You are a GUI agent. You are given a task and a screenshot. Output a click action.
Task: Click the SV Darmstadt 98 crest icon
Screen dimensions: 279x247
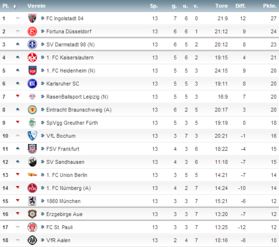(x=32, y=45)
